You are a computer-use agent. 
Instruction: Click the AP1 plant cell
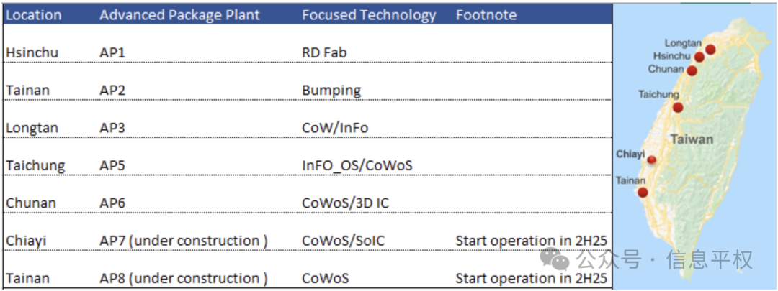tap(112, 52)
